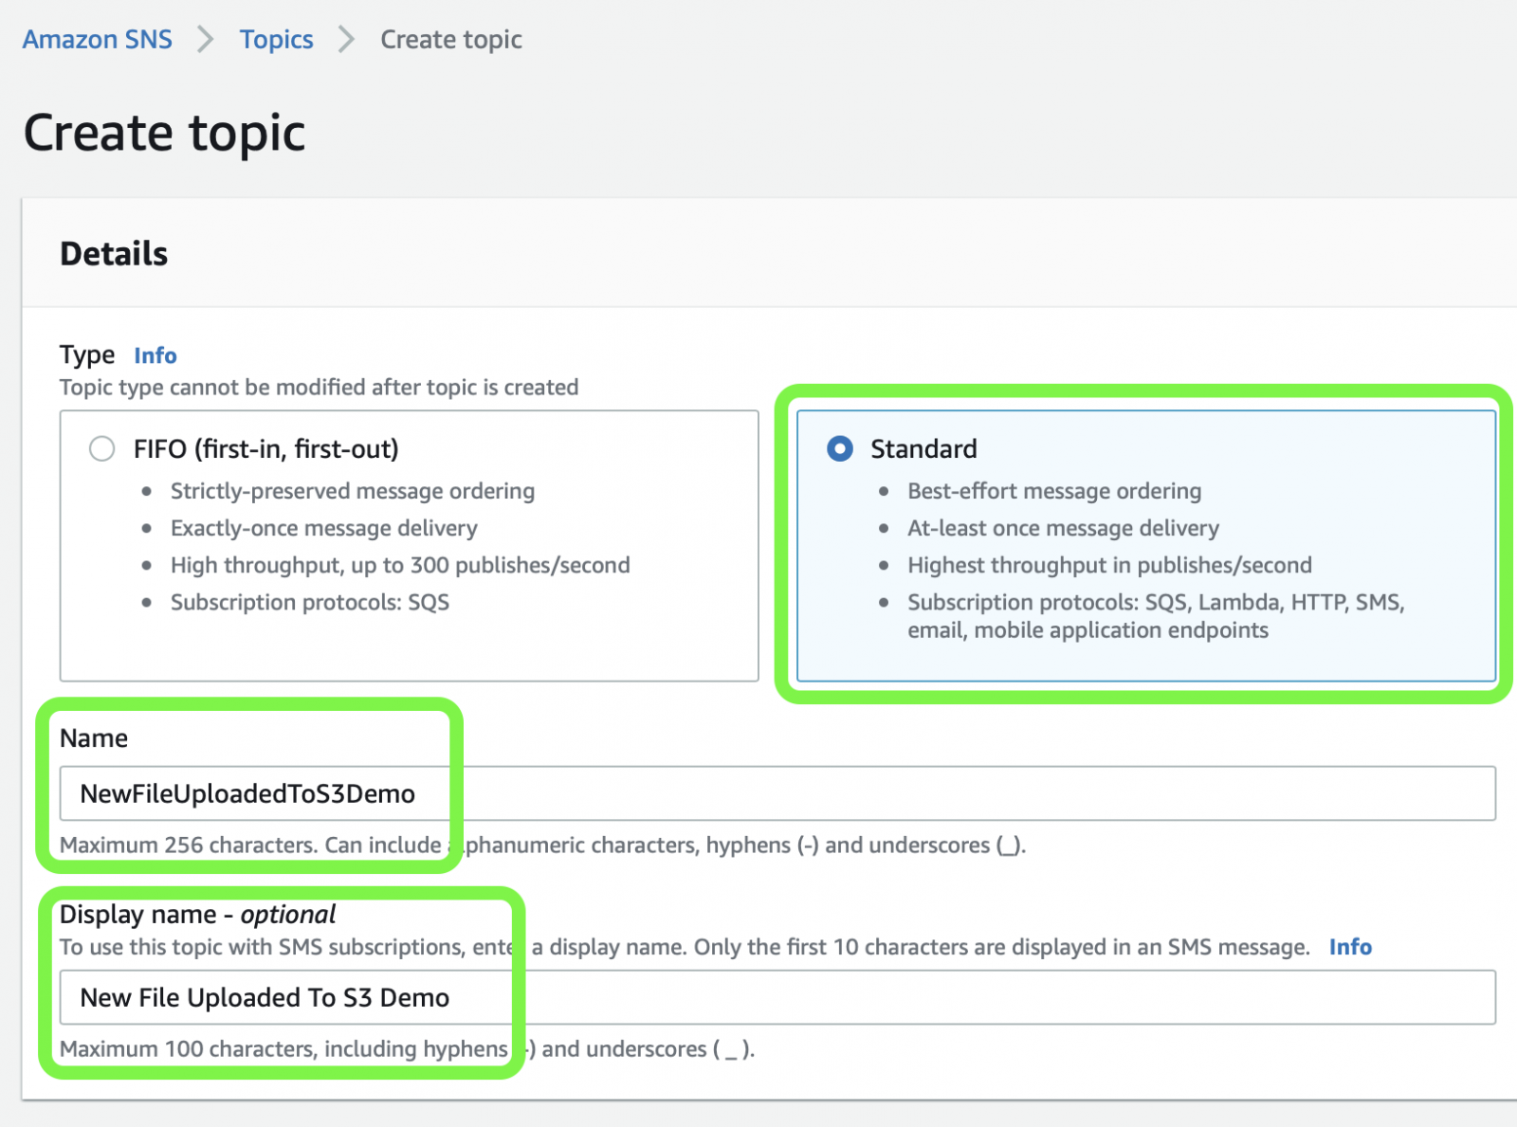Click the chevron after the Topics breadcrumb
Viewport: 1517px width, 1127px height.
[x=347, y=40]
